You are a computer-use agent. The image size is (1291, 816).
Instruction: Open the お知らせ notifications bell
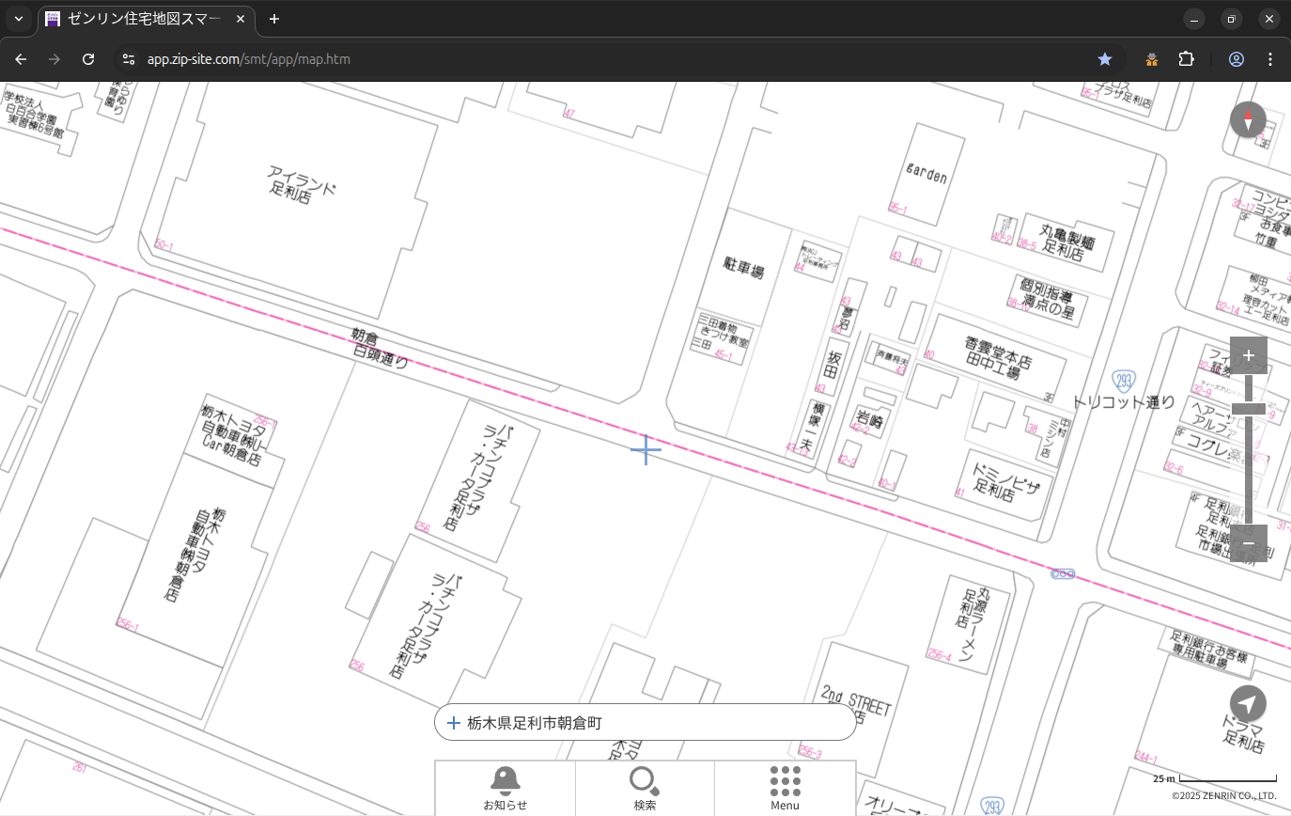tap(505, 788)
